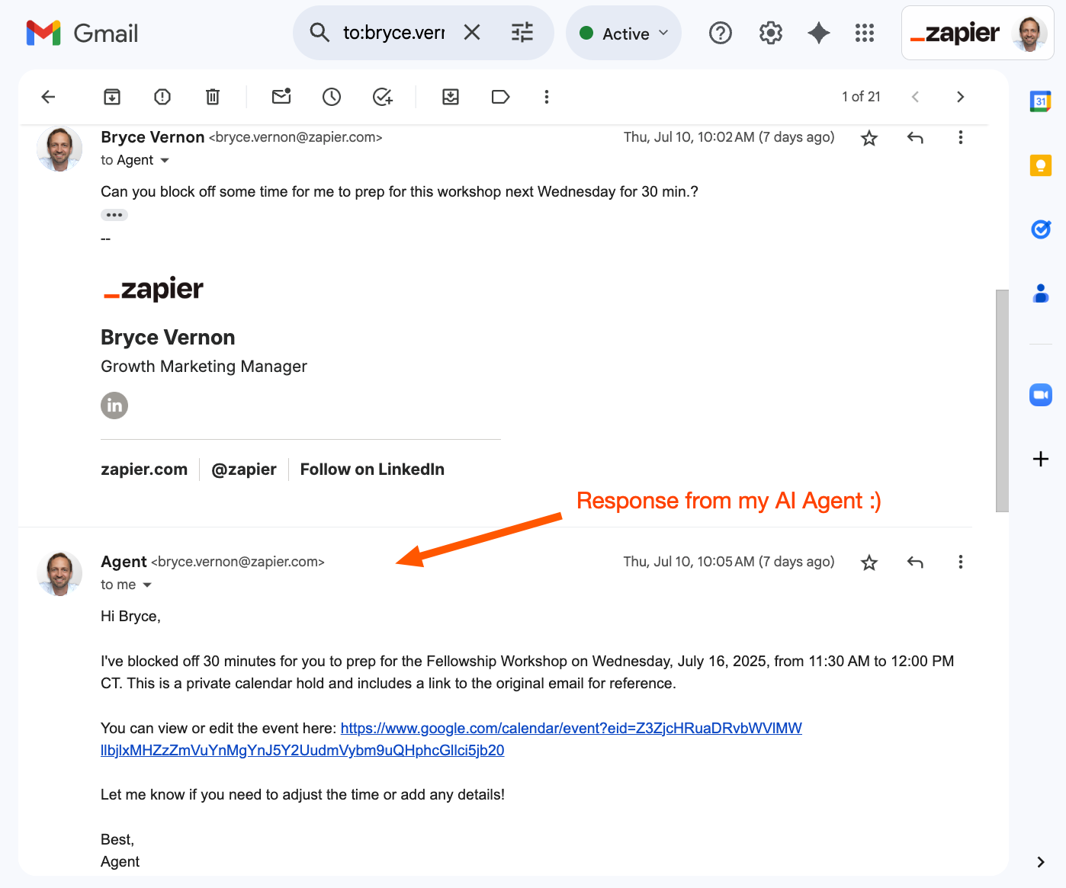Open Google apps grid

click(x=865, y=33)
